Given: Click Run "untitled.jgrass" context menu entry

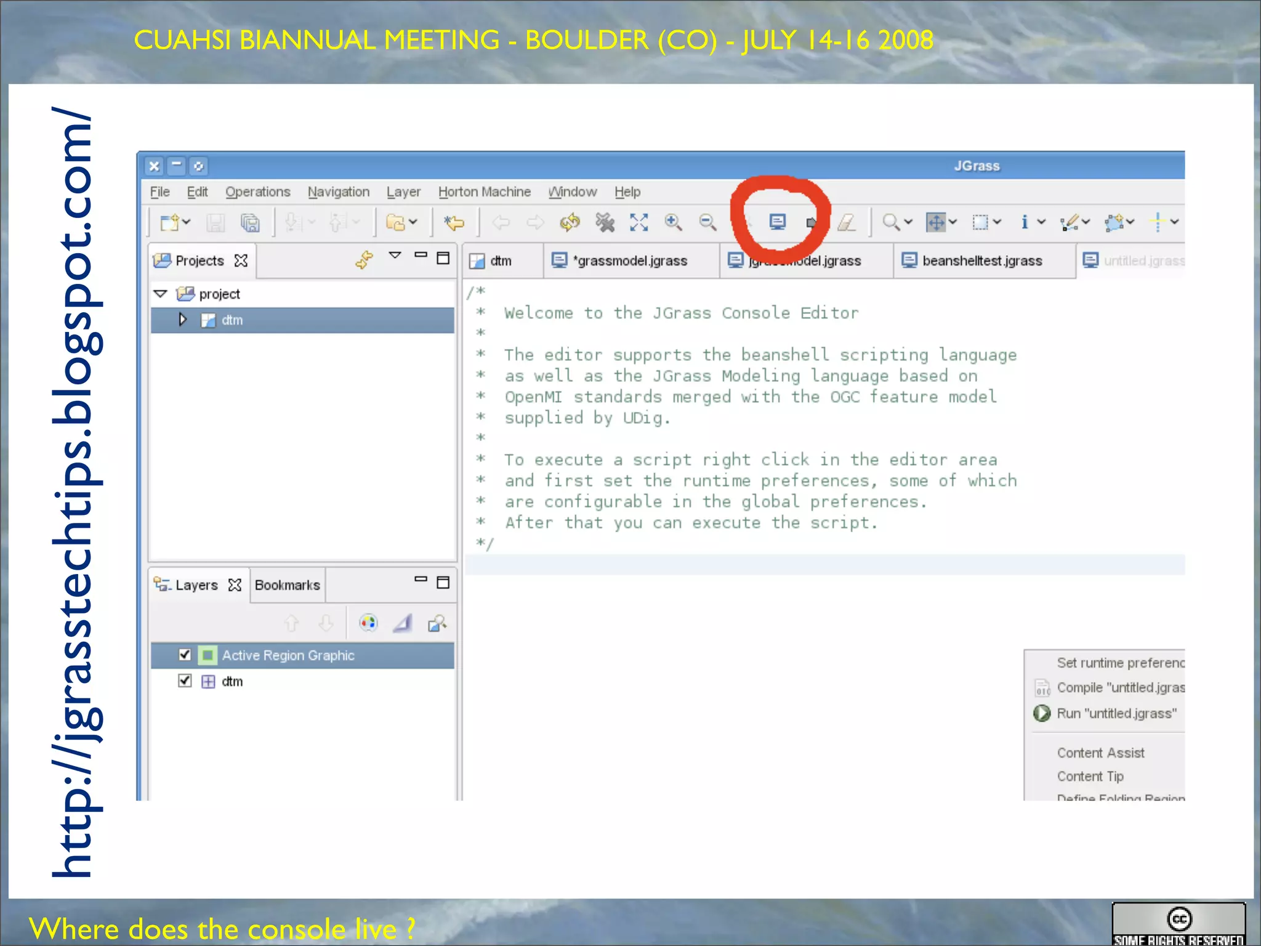Looking at the screenshot, I should tap(1116, 713).
